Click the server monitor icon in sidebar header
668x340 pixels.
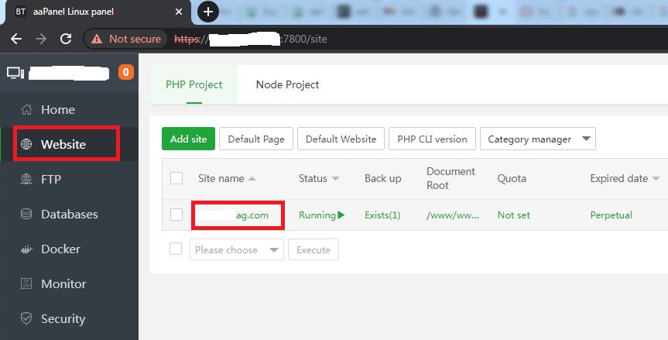coord(15,74)
